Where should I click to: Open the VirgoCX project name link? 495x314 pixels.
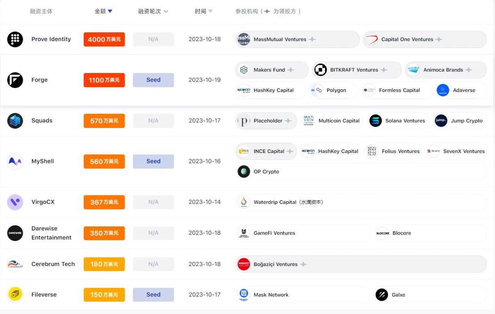tap(43, 202)
